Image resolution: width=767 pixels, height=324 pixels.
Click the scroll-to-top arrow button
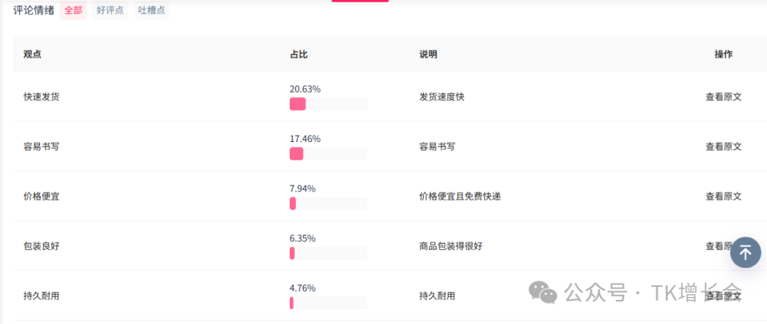[x=746, y=252]
